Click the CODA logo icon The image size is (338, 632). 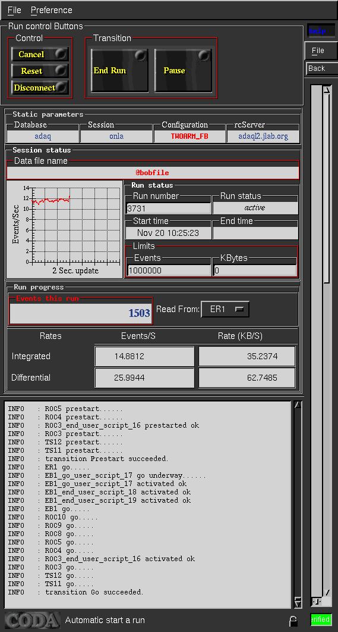click(x=33, y=620)
